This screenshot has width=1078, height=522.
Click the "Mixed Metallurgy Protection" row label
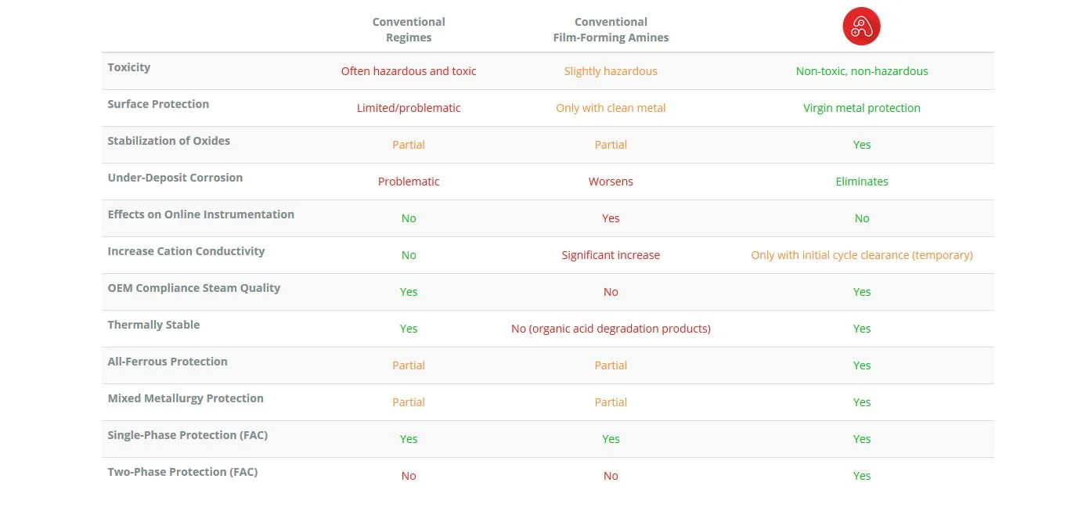tap(186, 398)
